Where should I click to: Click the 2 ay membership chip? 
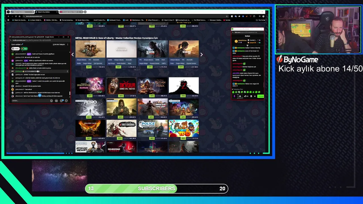point(24,49)
